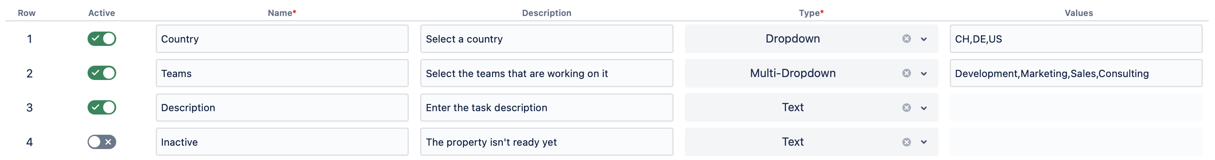Click the Active column header
Screen dimensions: 1215x160
[101, 13]
